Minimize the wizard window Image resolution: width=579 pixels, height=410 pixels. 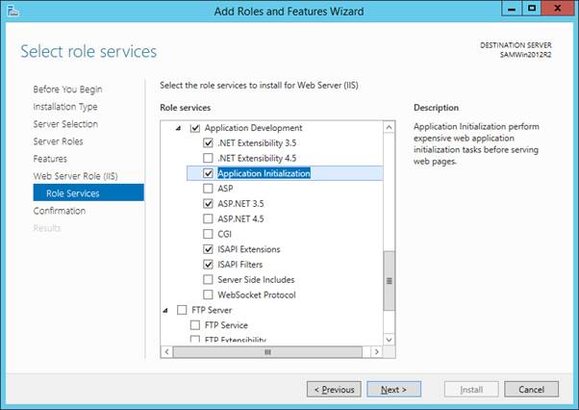tap(512, 9)
